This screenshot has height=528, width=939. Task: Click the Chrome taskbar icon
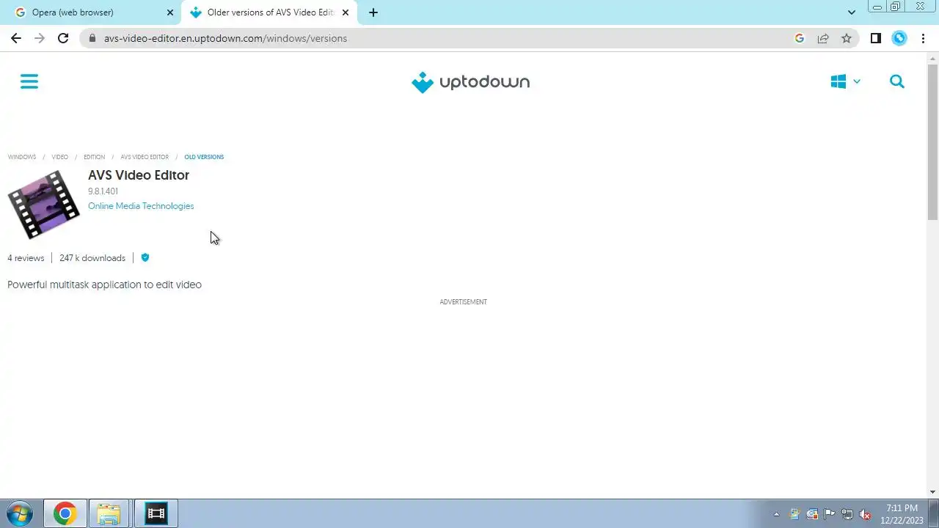(x=65, y=513)
